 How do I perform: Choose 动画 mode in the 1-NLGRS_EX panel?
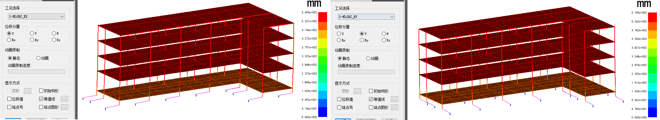[43, 58]
